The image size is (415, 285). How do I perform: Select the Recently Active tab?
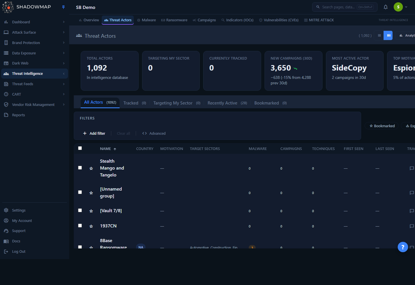tap(227, 103)
